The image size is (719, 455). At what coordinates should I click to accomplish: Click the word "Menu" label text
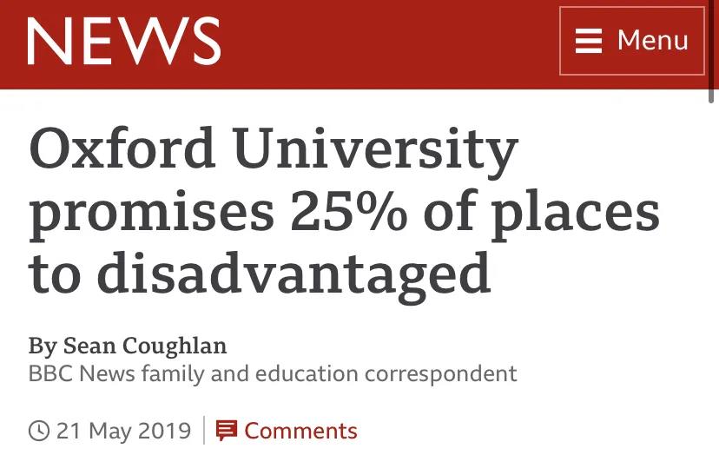652,41
